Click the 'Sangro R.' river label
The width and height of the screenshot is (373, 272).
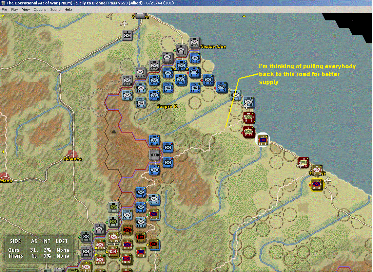167,106
